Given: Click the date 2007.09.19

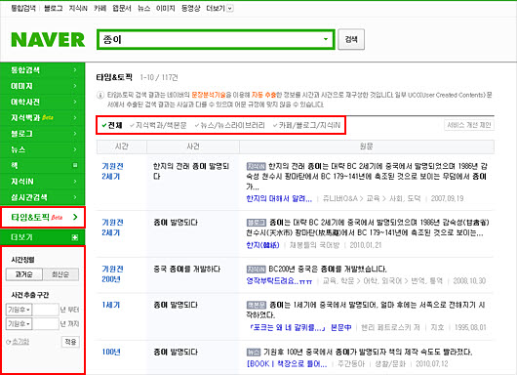Looking at the screenshot, I should (447, 198).
